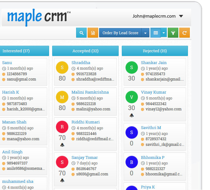210x190 pixels.
Task: Click phone number 9916723828
Action: [86, 74]
